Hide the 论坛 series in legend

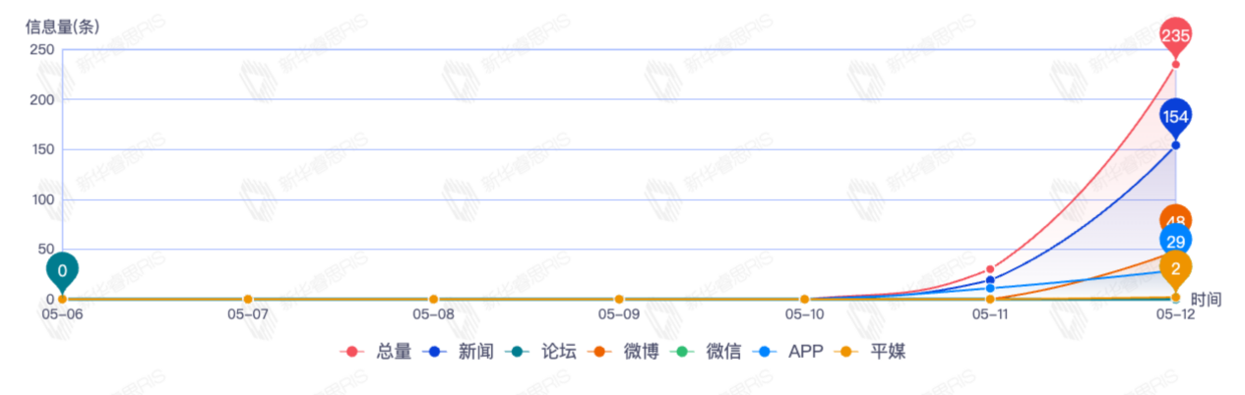pos(545,352)
